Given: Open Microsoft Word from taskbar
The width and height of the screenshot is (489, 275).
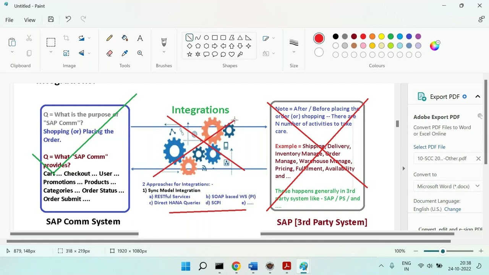Looking at the screenshot, I should click(253, 266).
